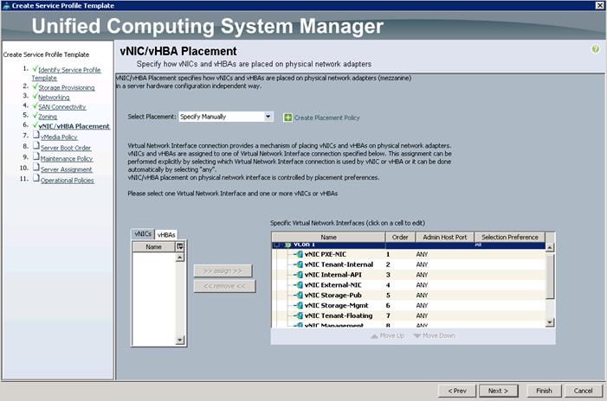The height and width of the screenshot is (401, 607).
Task: Click the page icon beside Server Assignment
Action: 36,168
